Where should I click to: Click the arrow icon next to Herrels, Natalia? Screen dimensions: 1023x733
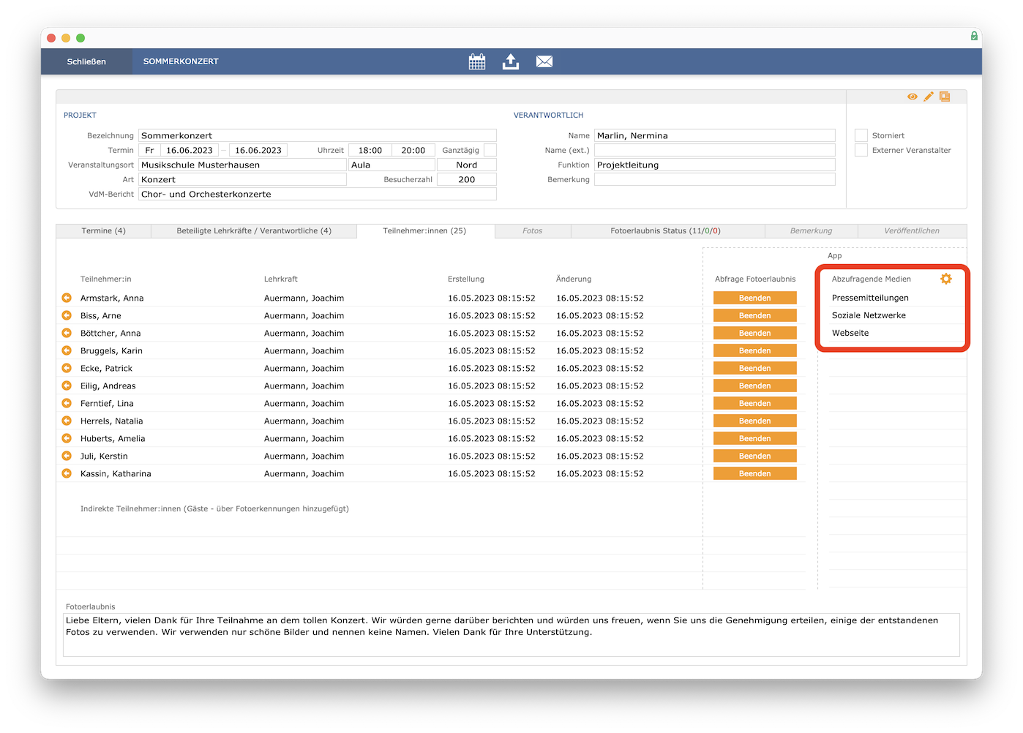point(67,421)
